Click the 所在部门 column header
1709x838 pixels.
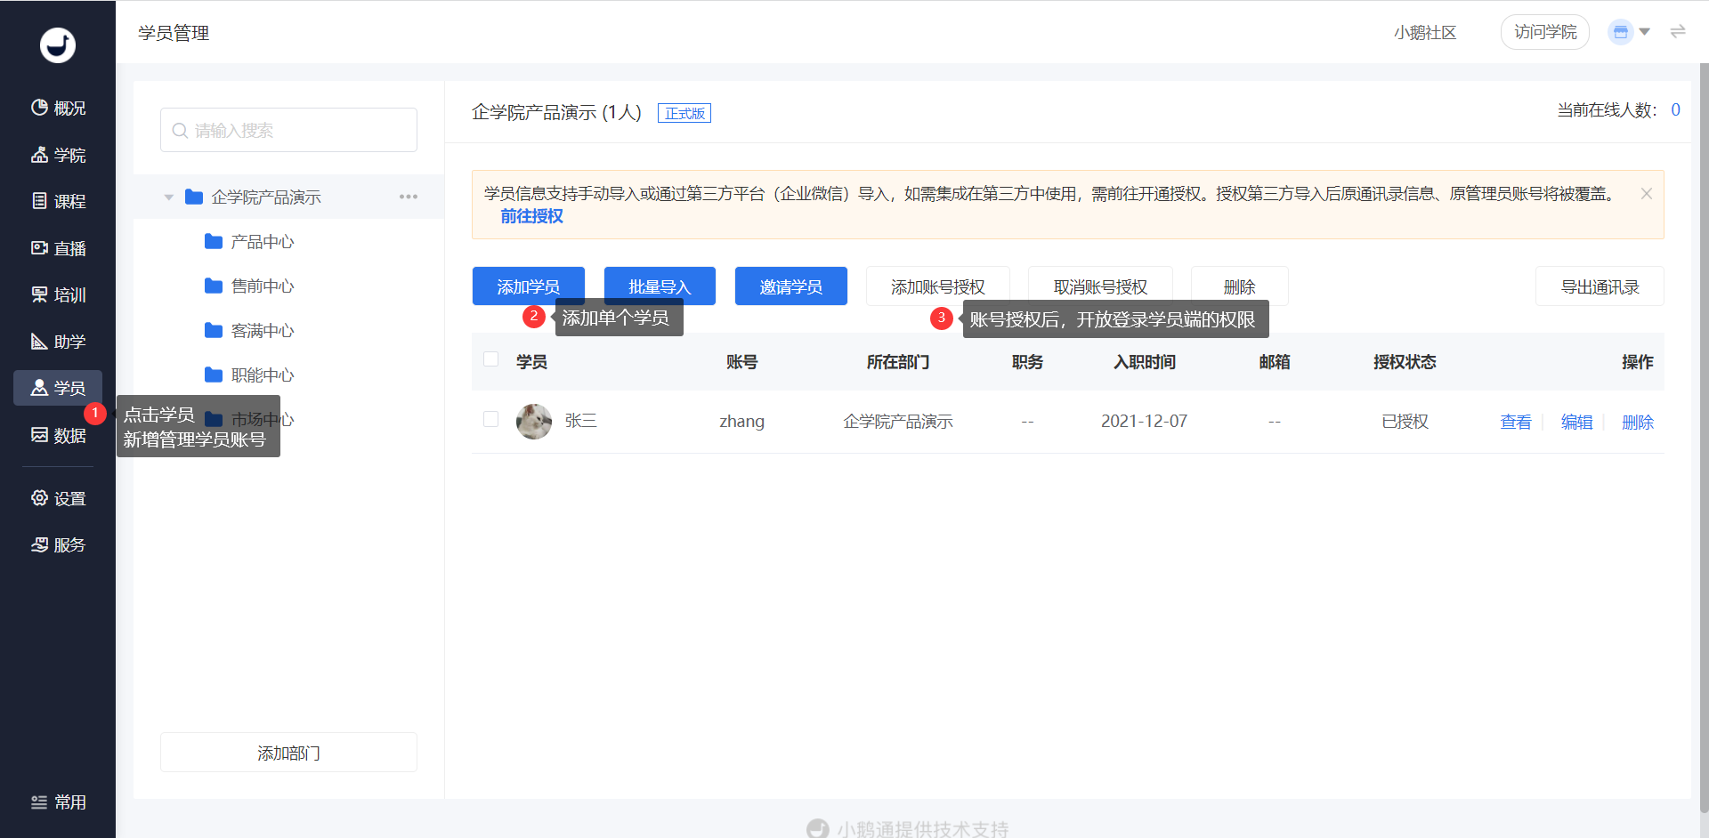pyautogui.click(x=898, y=362)
